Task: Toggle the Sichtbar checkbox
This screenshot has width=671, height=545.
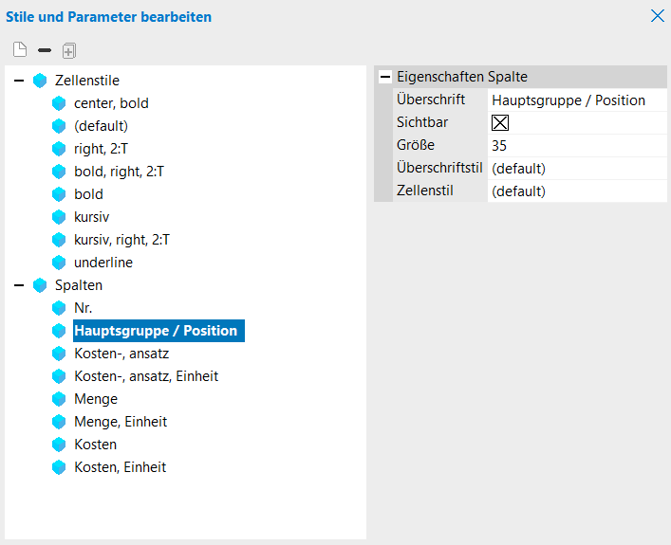Action: click(x=500, y=122)
